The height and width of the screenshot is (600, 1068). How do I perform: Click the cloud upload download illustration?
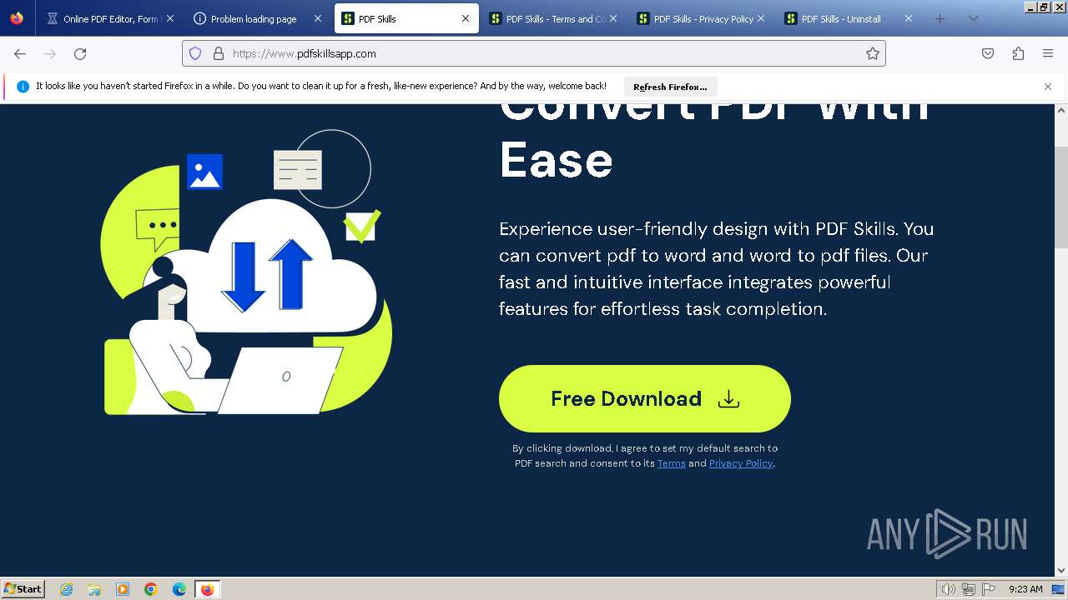click(247, 272)
